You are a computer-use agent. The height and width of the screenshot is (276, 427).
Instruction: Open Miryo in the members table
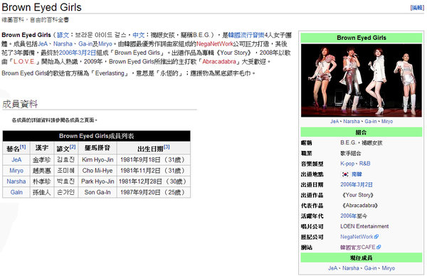16,171
